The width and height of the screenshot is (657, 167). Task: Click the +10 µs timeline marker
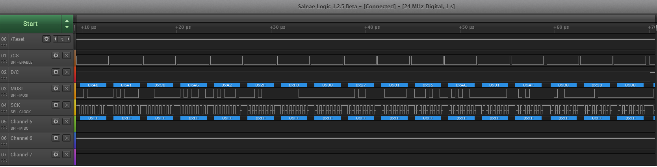coord(89,28)
